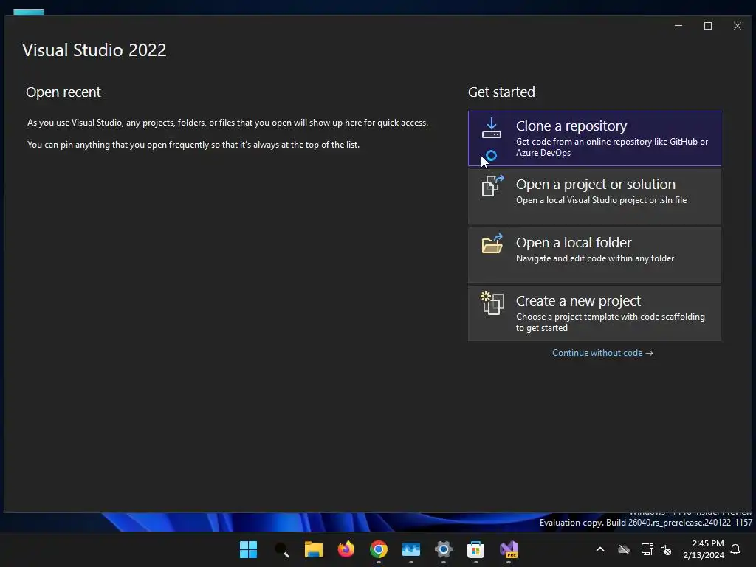Click text 'Navigate and edit code within any folder'
This screenshot has width=756, height=567.
pyautogui.click(x=595, y=258)
